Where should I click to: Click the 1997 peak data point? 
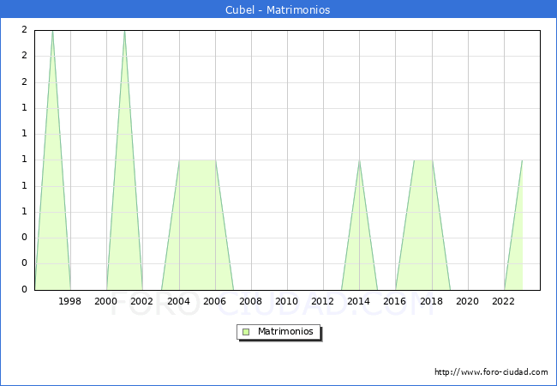tap(52, 31)
